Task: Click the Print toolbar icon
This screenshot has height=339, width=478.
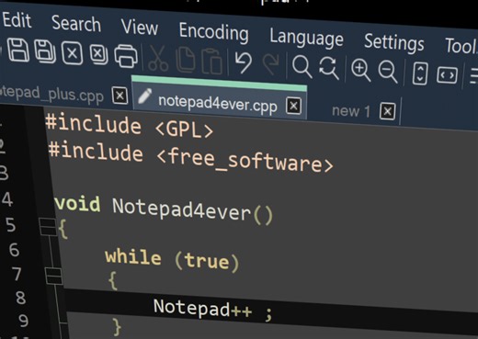Action: click(x=126, y=56)
